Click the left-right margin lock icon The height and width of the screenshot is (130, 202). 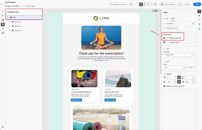point(179,82)
